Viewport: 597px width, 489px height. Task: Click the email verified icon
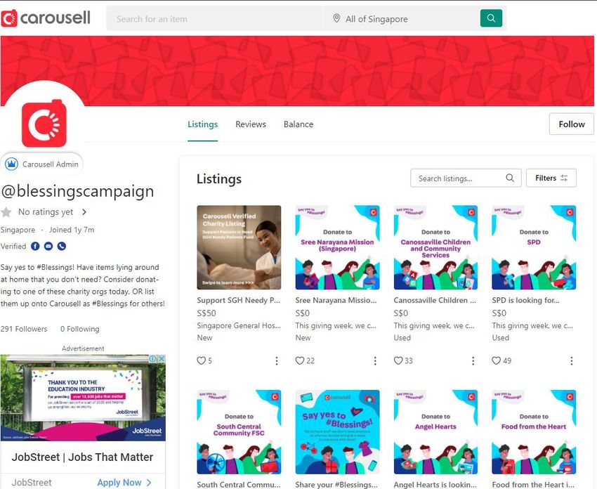pyautogui.click(x=48, y=246)
